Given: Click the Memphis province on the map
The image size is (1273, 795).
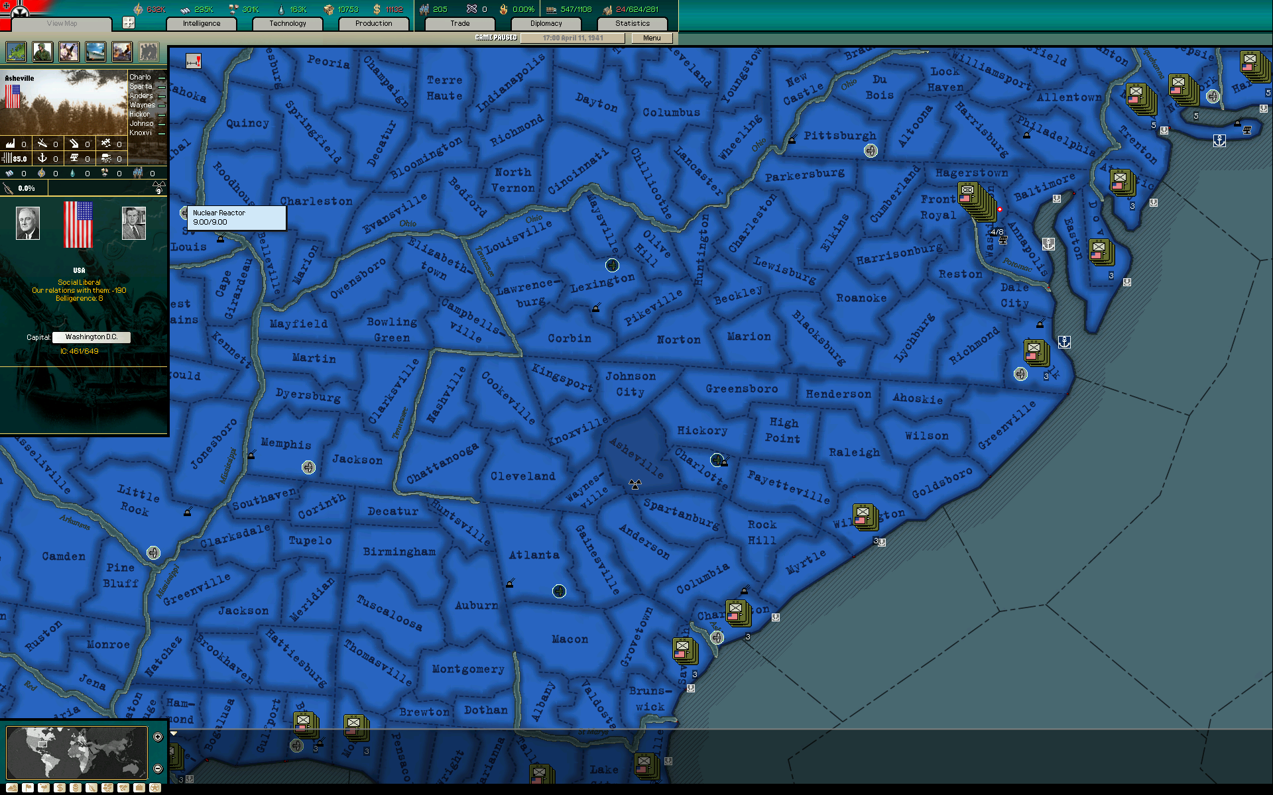Looking at the screenshot, I should point(286,443).
